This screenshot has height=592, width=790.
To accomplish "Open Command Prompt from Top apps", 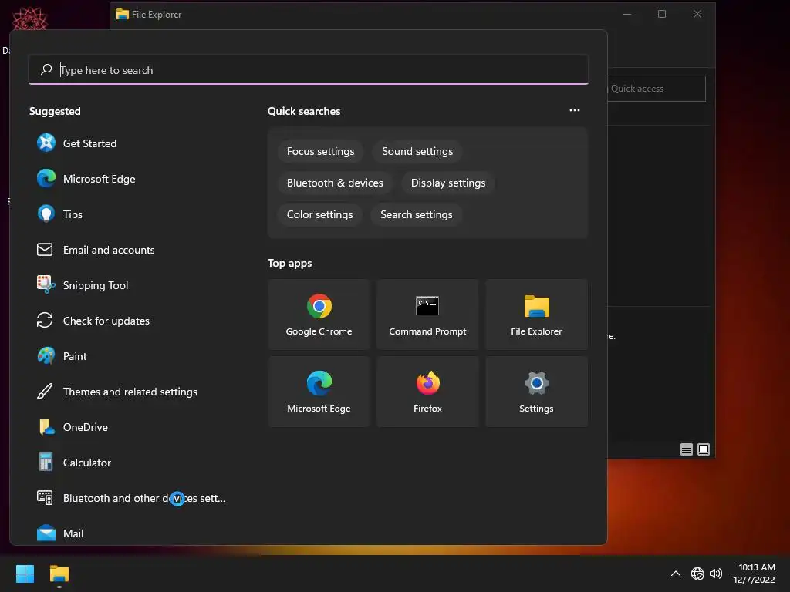I will coord(427,314).
